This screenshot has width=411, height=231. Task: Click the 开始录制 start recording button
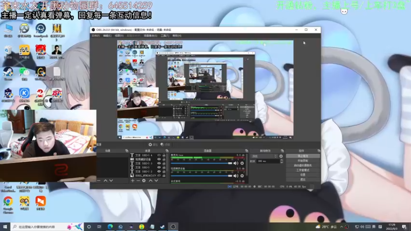click(303, 161)
